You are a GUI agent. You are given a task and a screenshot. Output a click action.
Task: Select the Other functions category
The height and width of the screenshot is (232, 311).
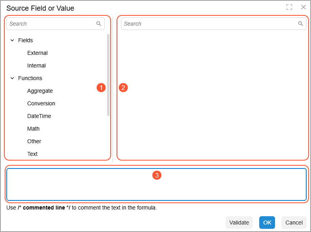tap(34, 141)
